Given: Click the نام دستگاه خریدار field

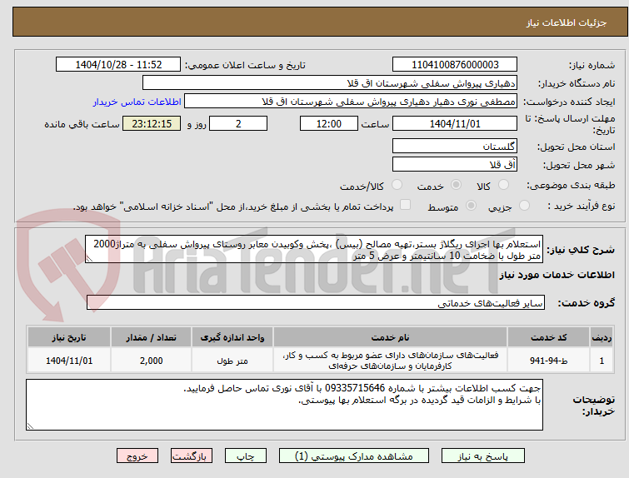Looking at the screenshot, I should 330,83.
